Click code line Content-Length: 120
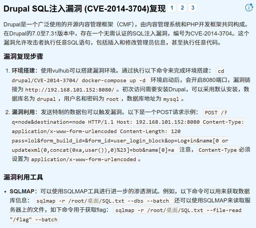This screenshot has width=256, height=228. click(150, 131)
